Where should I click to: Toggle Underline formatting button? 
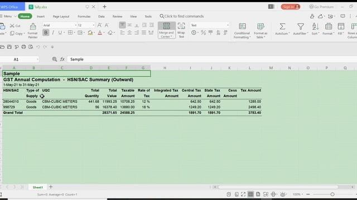tap(60, 33)
